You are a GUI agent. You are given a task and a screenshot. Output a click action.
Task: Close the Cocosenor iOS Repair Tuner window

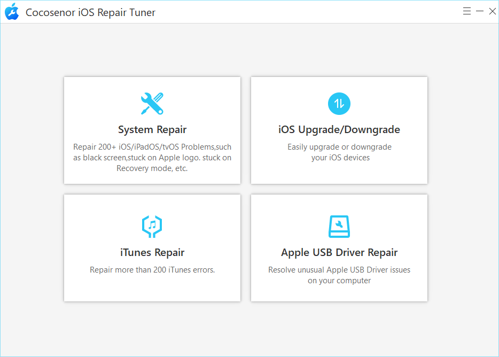[492, 11]
